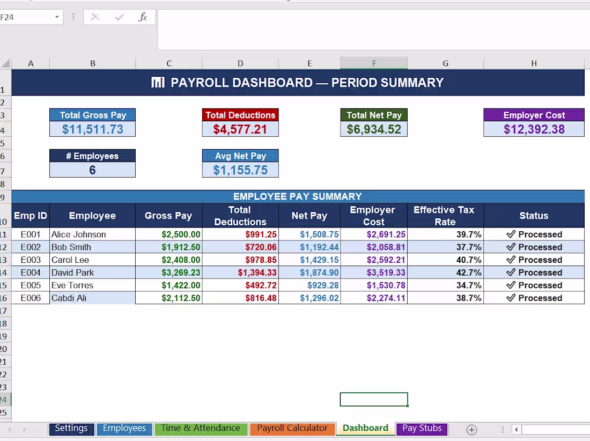
Task: Click the Eve Torres employee cell
Action: click(x=93, y=285)
